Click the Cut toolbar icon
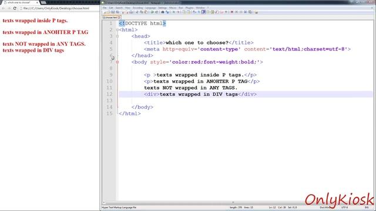The height and width of the screenshot is (211, 376). point(137,12)
